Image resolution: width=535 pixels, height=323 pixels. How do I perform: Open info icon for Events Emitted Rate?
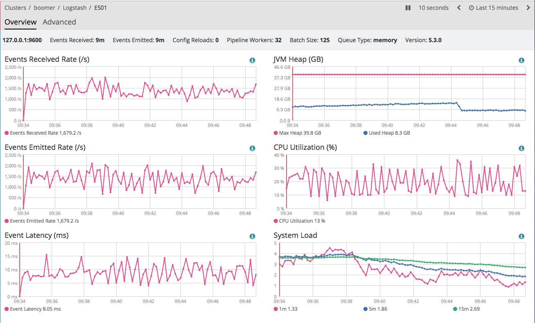click(x=252, y=148)
